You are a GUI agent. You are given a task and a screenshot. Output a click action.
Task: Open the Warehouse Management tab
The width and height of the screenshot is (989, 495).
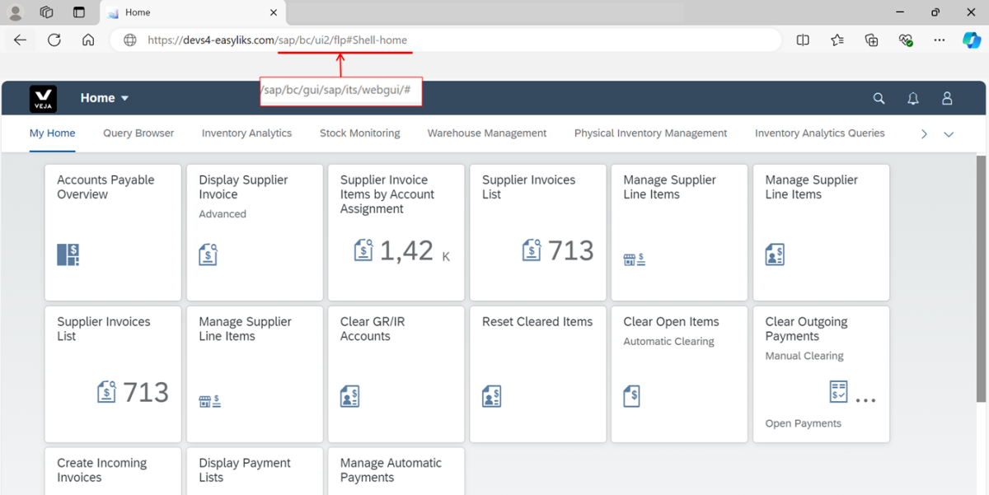pyautogui.click(x=486, y=133)
